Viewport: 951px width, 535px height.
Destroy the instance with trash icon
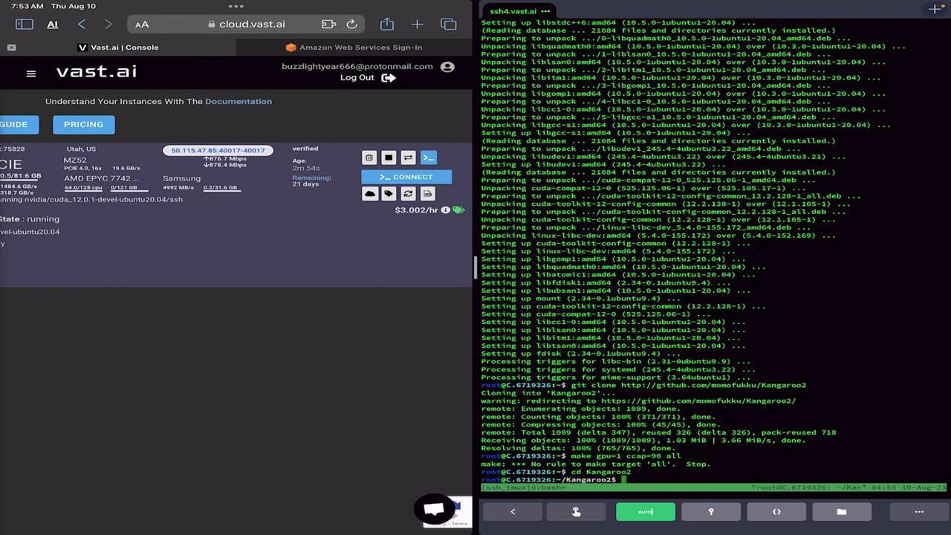pyautogui.click(x=369, y=158)
